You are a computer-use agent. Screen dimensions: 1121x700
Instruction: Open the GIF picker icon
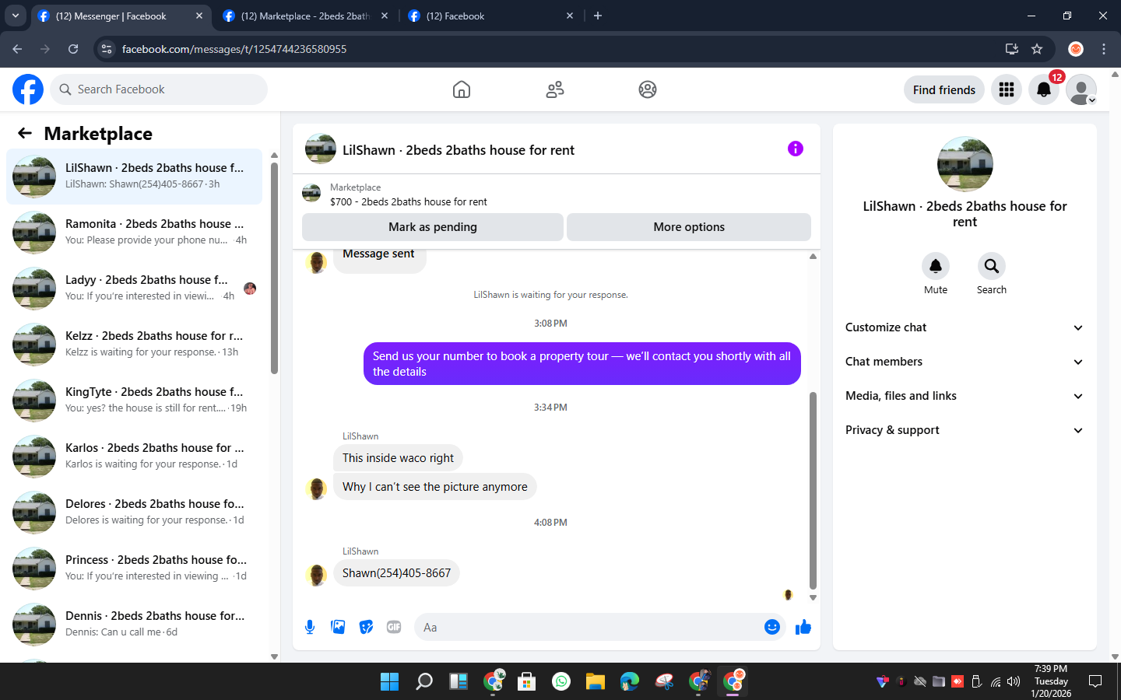pos(394,627)
